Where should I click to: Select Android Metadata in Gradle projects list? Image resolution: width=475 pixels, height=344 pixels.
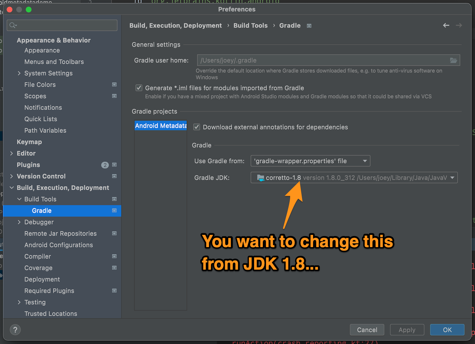pyautogui.click(x=160, y=125)
